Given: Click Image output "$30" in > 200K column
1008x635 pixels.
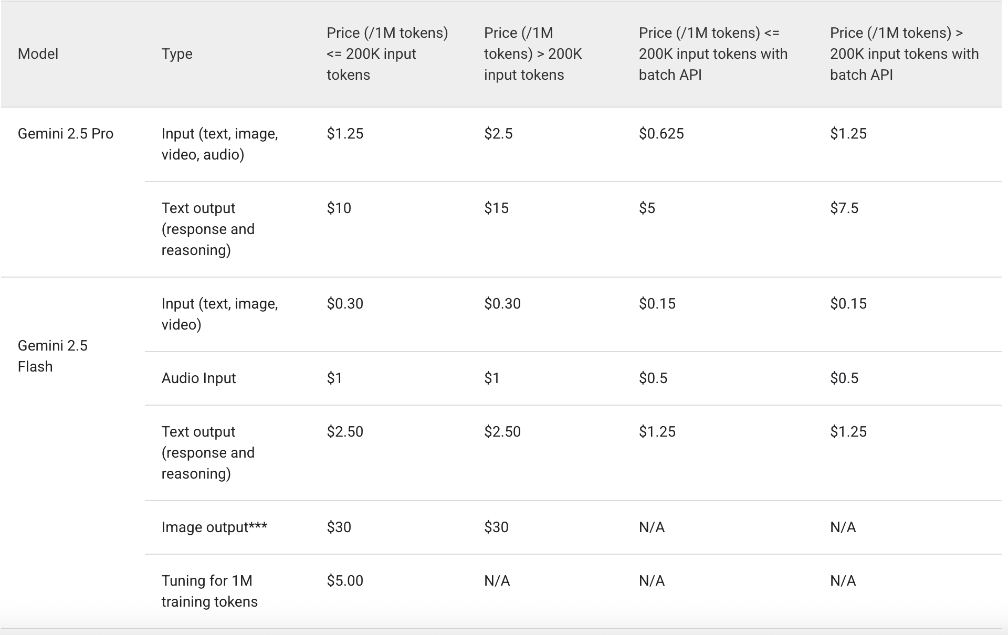Looking at the screenshot, I should coord(496,527).
